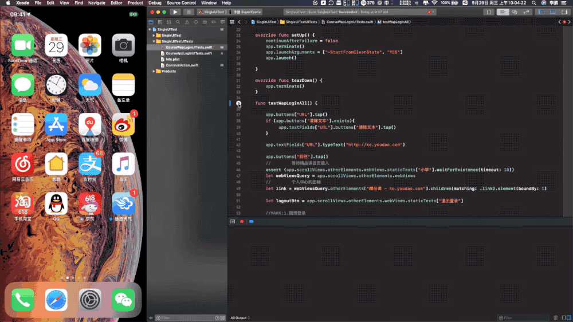Jump to next issue in jump bar
Image resolution: width=573 pixels, height=322 pixels.
coord(569,22)
